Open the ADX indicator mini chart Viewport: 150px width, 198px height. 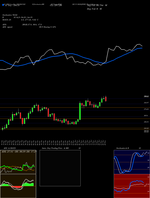(x=18, y=162)
